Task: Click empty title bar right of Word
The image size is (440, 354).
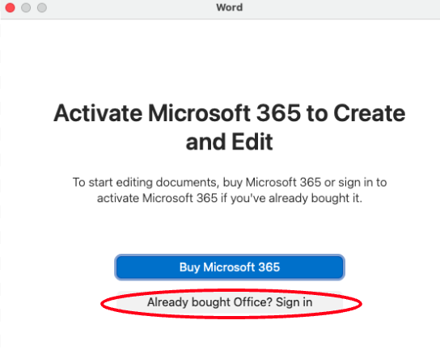Action: pyautogui.click(x=336, y=7)
